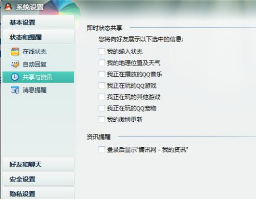Select the 在线状态 icon in the sidebar
Image resolution: width=256 pixels, height=199 pixels.
pos(15,52)
